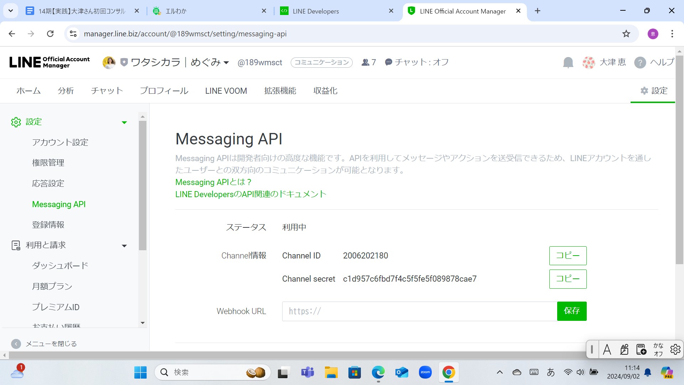Open a new browser tab
Image resolution: width=684 pixels, height=385 pixels.
[x=538, y=11]
